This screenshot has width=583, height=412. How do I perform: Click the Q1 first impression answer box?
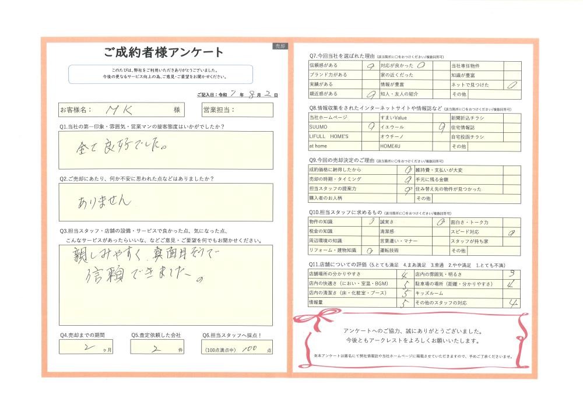166,150
